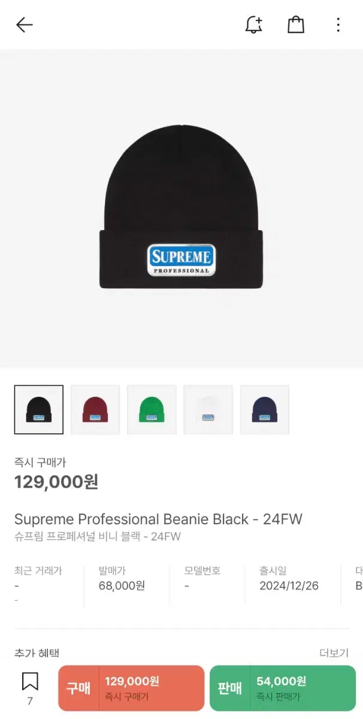The width and height of the screenshot is (363, 719).
Task: Tap the 추가 혜택 section header
Action: 37,653
